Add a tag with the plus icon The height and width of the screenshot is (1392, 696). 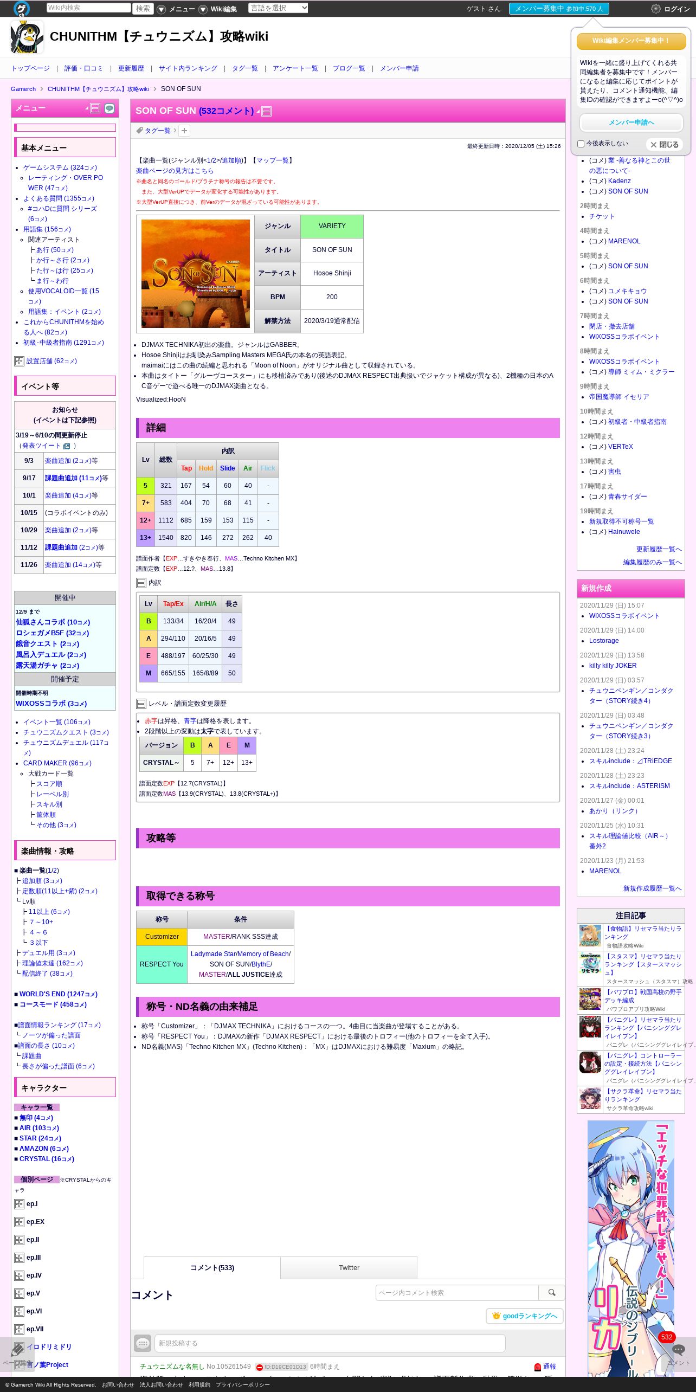pyautogui.click(x=184, y=131)
